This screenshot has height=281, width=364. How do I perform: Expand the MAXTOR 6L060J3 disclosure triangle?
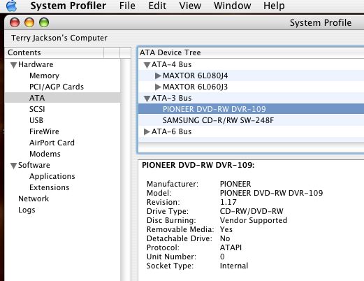pyautogui.click(x=158, y=87)
